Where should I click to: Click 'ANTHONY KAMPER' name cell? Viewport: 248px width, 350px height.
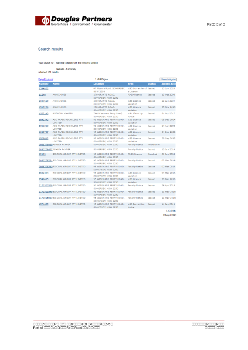pos(63,113)
